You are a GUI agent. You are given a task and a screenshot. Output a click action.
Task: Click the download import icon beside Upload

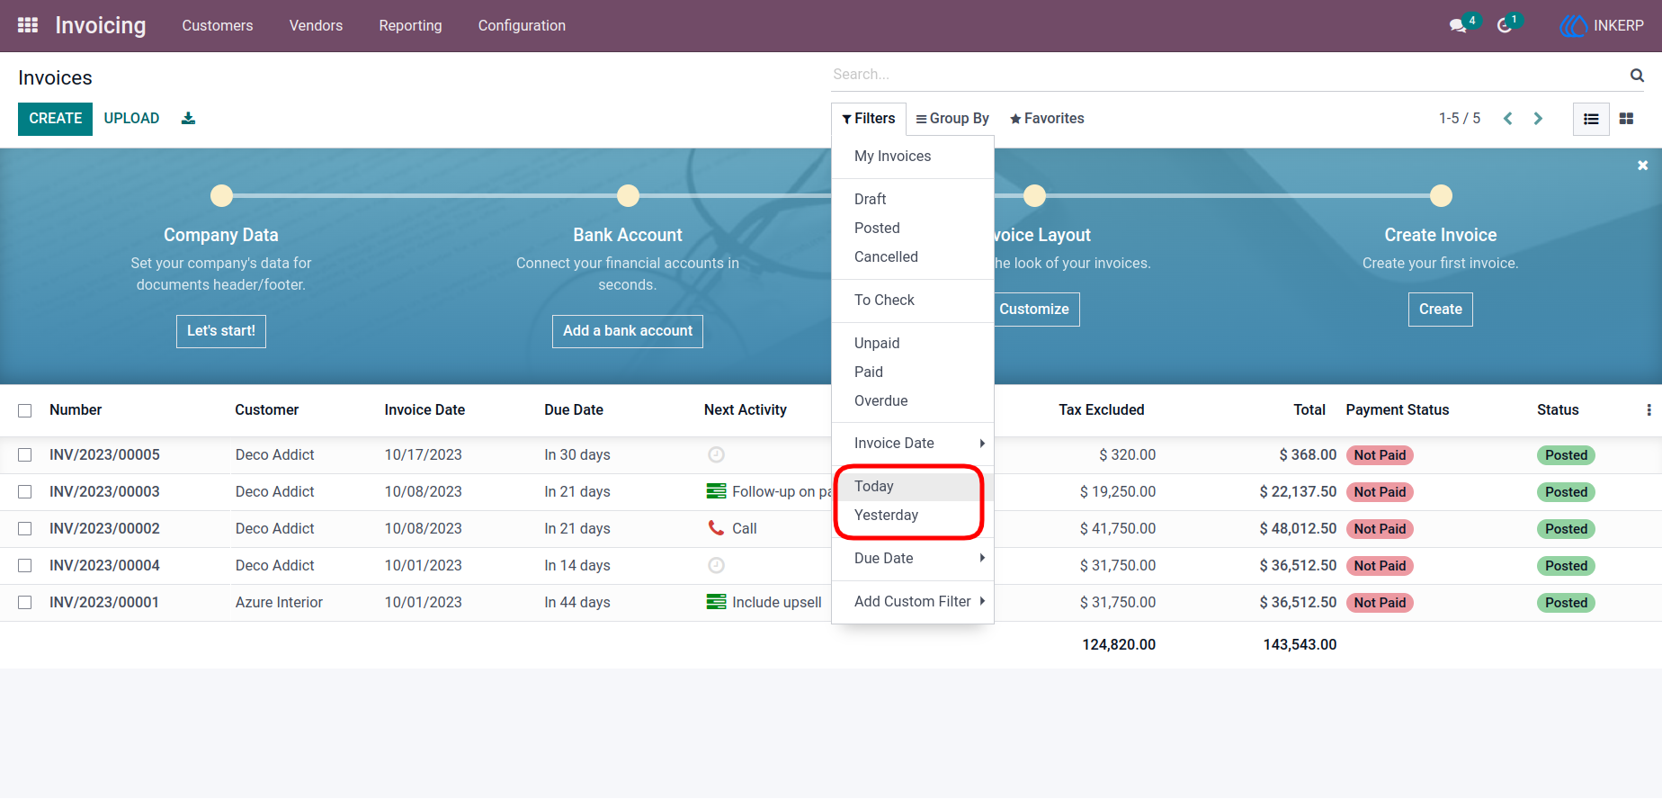click(188, 118)
